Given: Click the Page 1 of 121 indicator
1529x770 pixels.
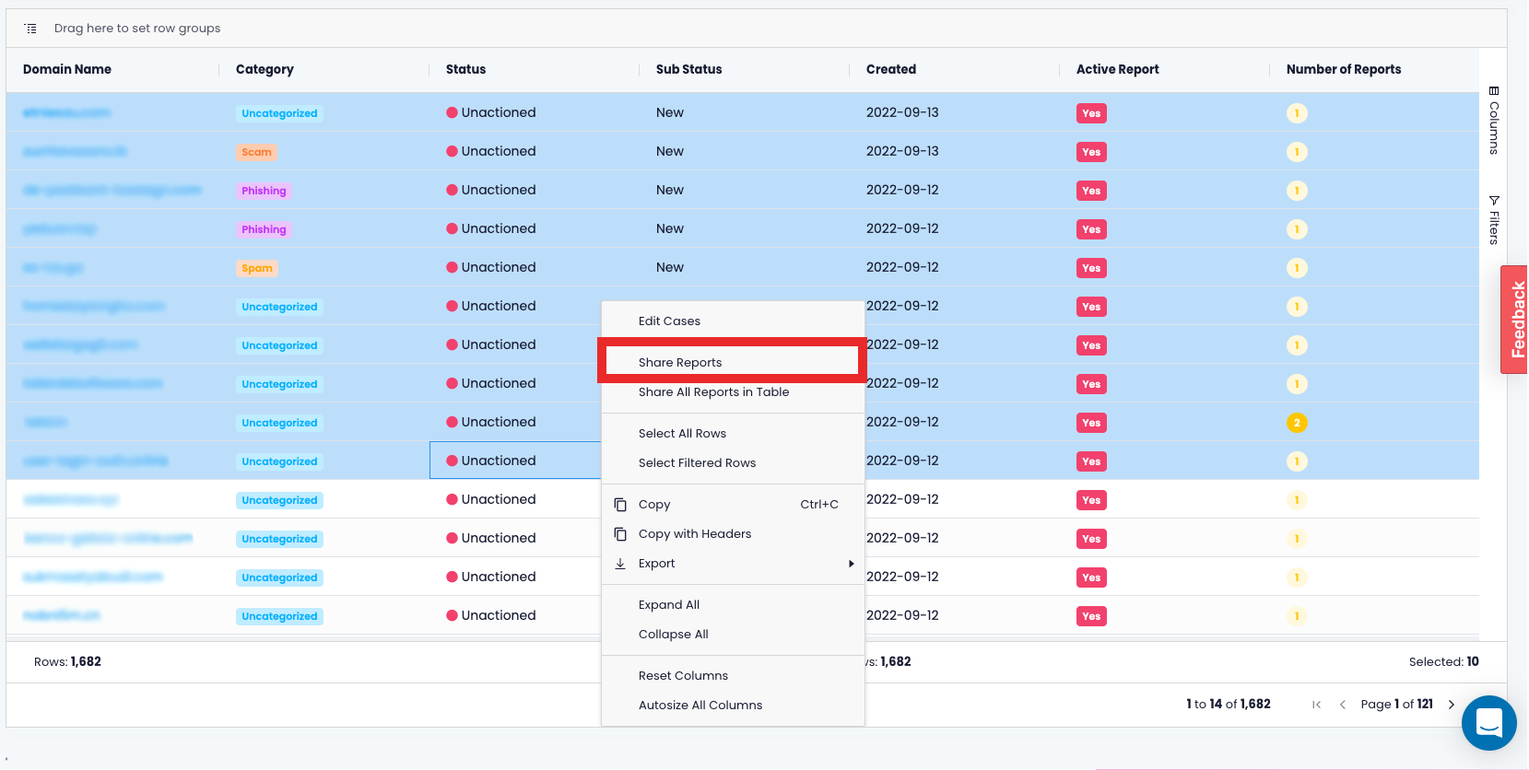Looking at the screenshot, I should point(1396,704).
